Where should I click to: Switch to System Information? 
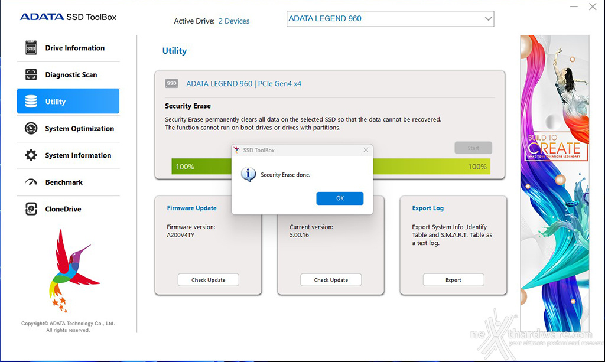[x=69, y=155]
